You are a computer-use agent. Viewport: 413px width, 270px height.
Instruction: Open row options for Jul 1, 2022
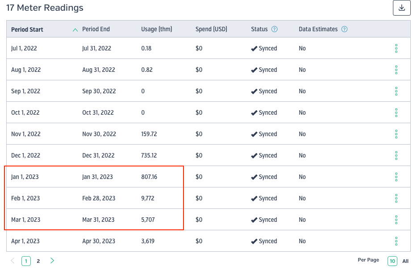(x=396, y=48)
